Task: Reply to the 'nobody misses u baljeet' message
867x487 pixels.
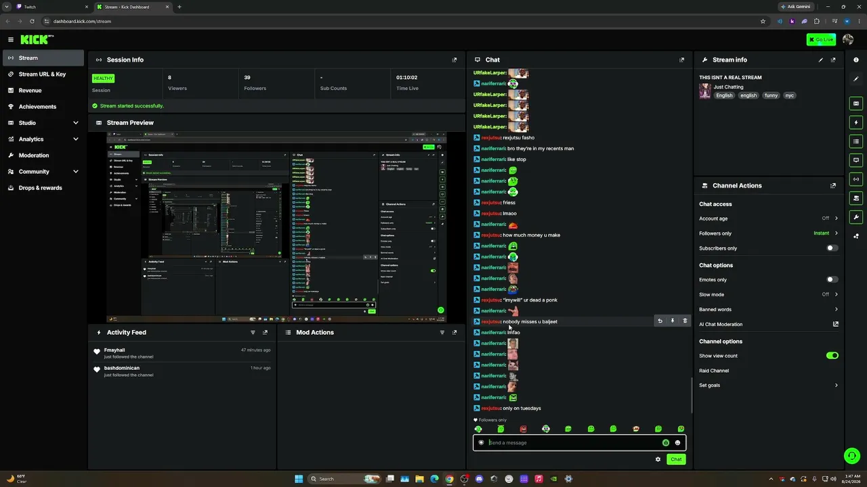Action: (x=660, y=321)
